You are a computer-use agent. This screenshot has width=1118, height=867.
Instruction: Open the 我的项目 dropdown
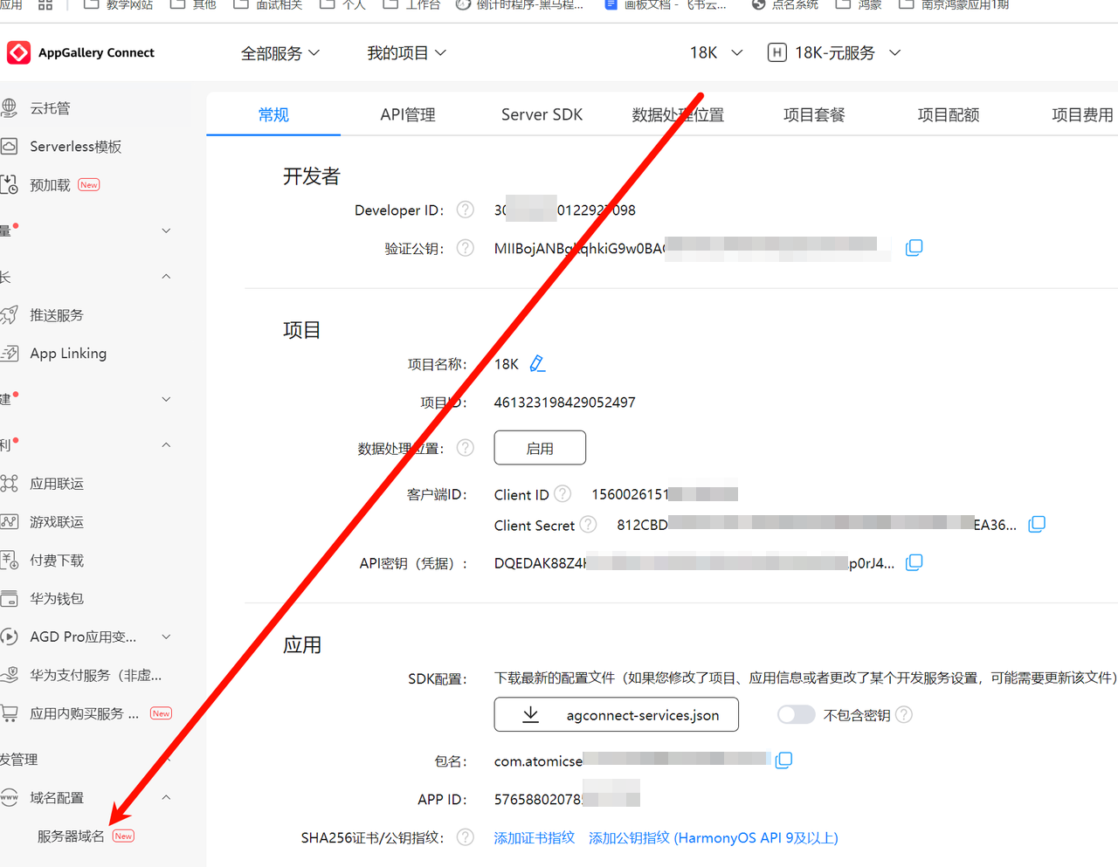pos(406,53)
